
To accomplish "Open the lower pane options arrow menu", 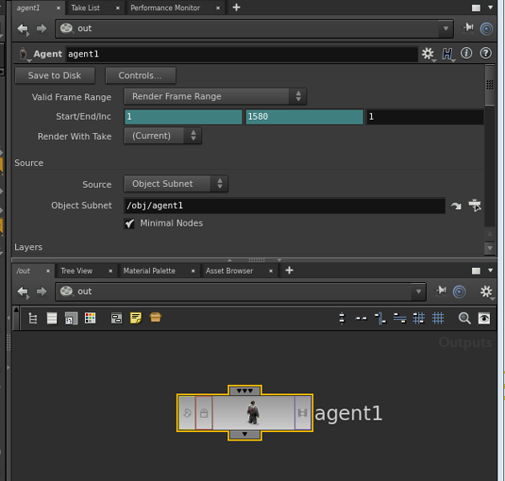I will [x=491, y=270].
